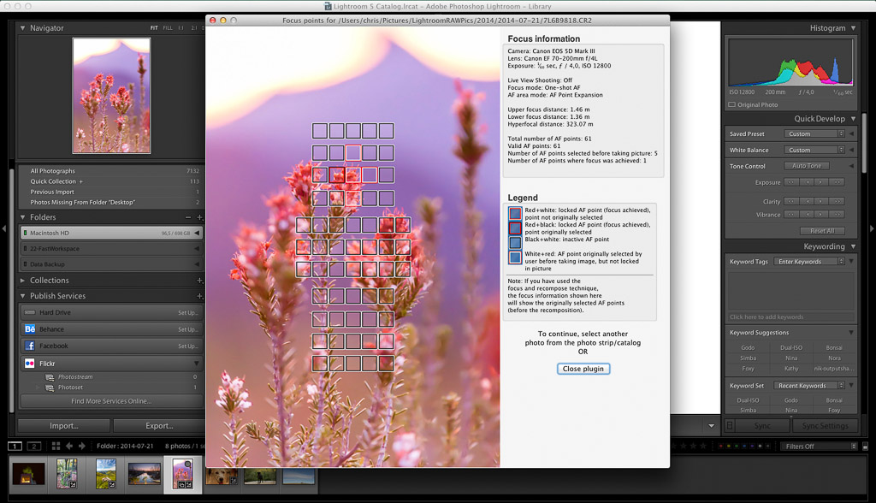The height and width of the screenshot is (503, 876).
Task: Collapse the Keywording panel
Action: [x=853, y=246]
